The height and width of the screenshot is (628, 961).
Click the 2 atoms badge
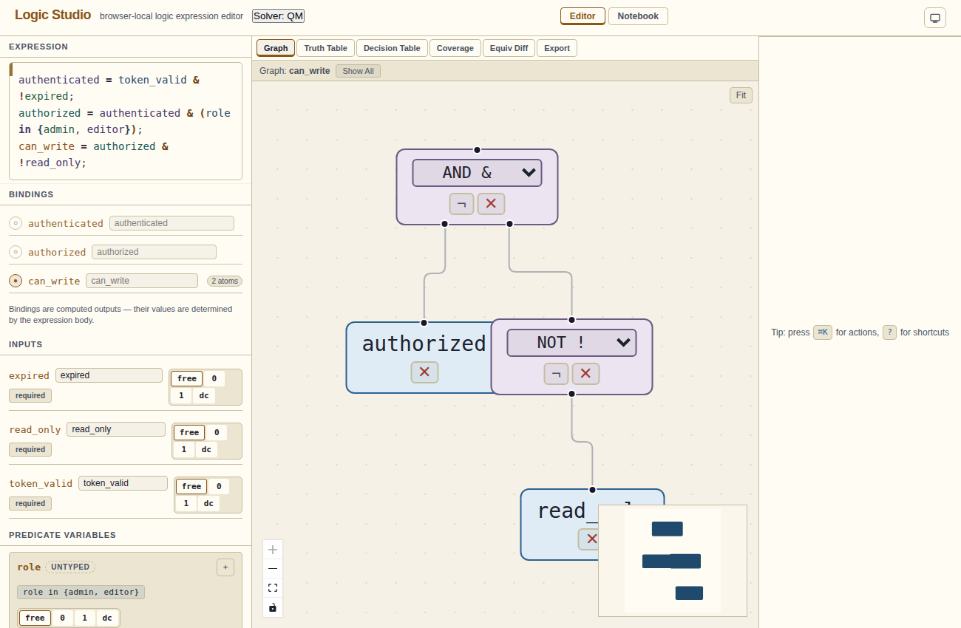point(225,281)
